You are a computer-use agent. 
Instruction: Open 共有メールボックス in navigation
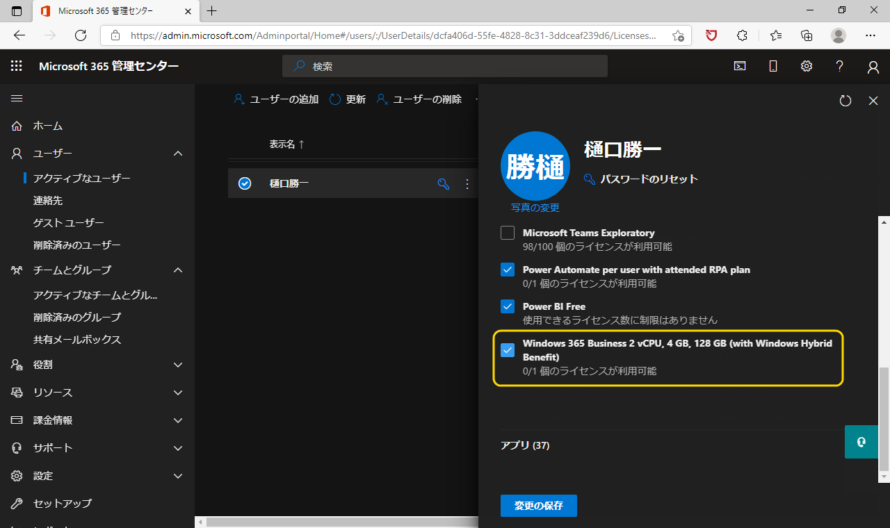point(77,340)
